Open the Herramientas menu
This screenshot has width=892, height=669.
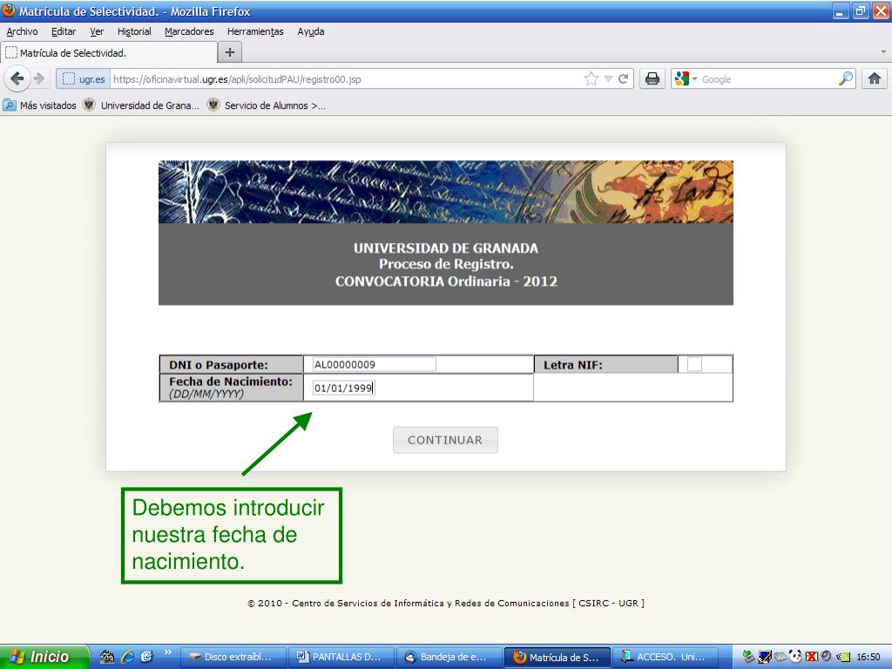[x=255, y=31]
